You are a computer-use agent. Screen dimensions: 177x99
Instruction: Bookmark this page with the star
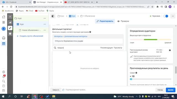[x=152, y=7]
